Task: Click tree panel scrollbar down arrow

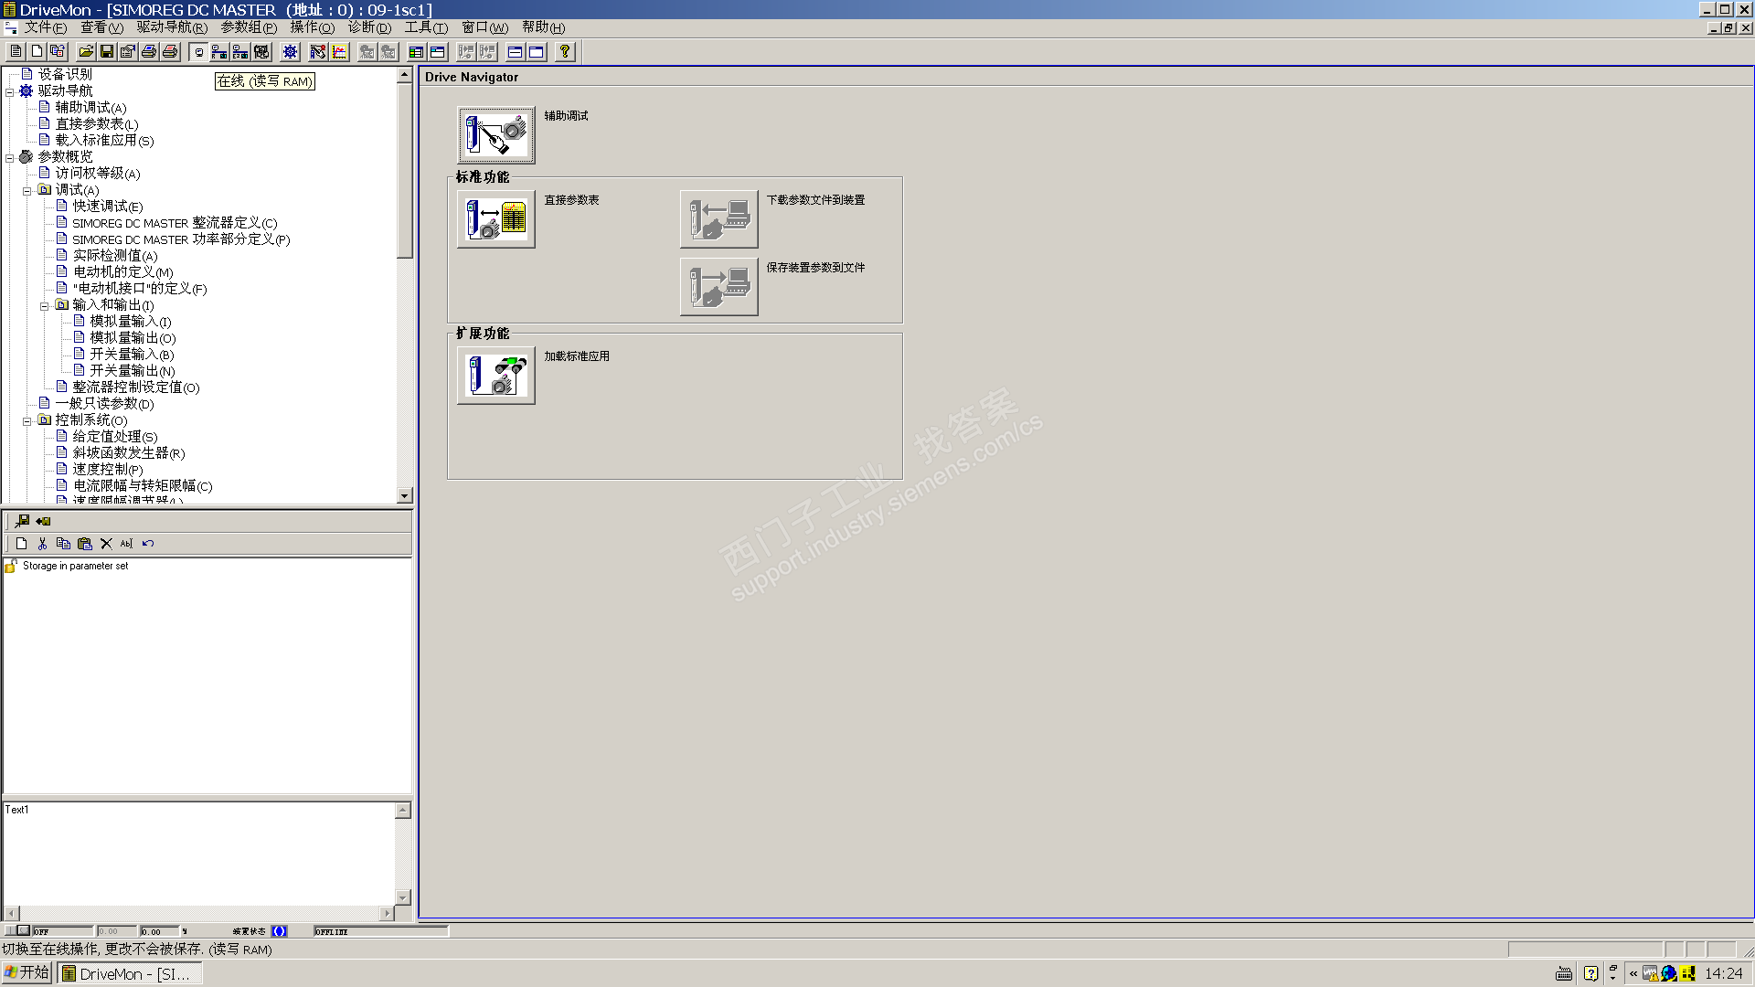Action: [x=405, y=496]
